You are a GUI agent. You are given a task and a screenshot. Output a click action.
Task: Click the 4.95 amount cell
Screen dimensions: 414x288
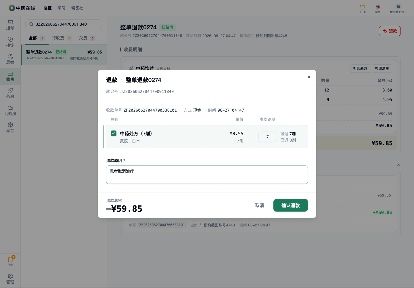tap(387, 100)
